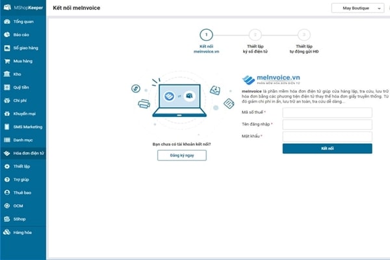
Task: Select step 2 Thiết lập ký số
Action: click(x=255, y=42)
